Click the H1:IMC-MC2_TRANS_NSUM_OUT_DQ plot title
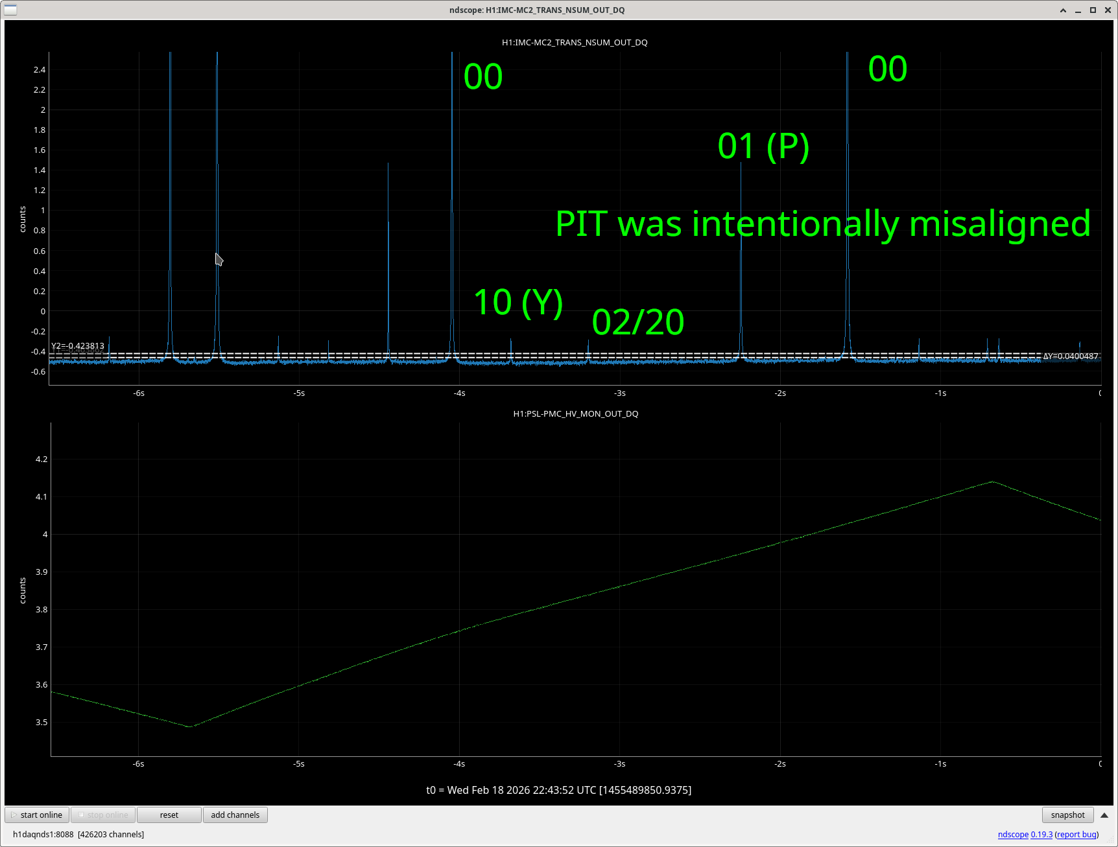 point(575,42)
